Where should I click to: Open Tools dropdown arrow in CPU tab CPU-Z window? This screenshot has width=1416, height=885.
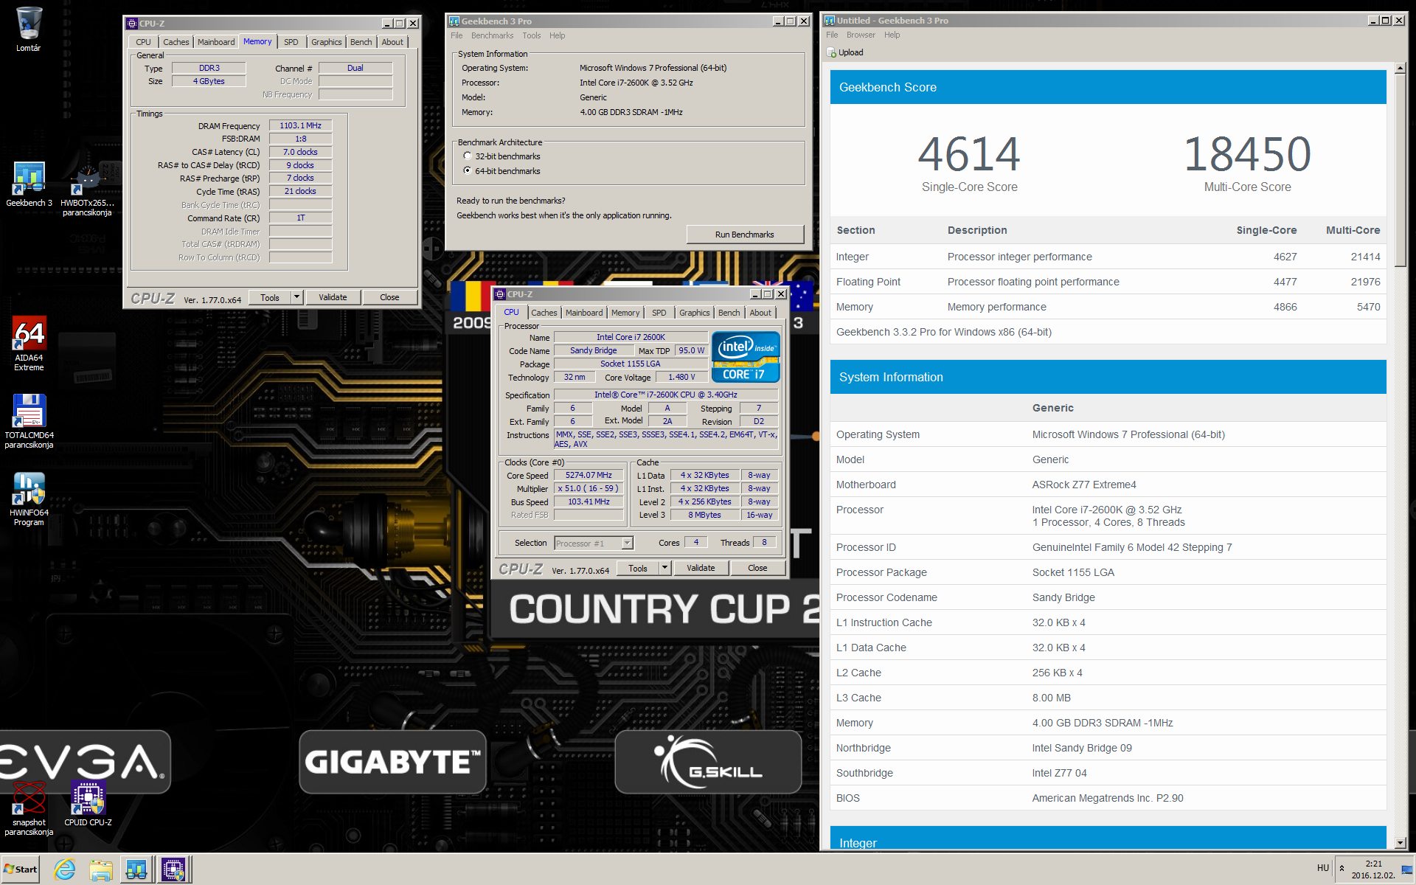pos(664,568)
